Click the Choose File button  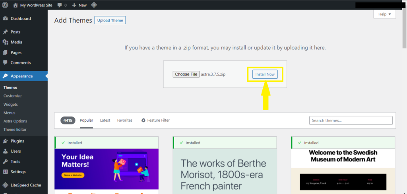(x=186, y=74)
